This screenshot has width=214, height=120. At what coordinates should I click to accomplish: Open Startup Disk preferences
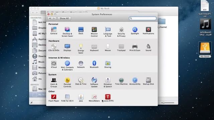[x=148, y=81]
